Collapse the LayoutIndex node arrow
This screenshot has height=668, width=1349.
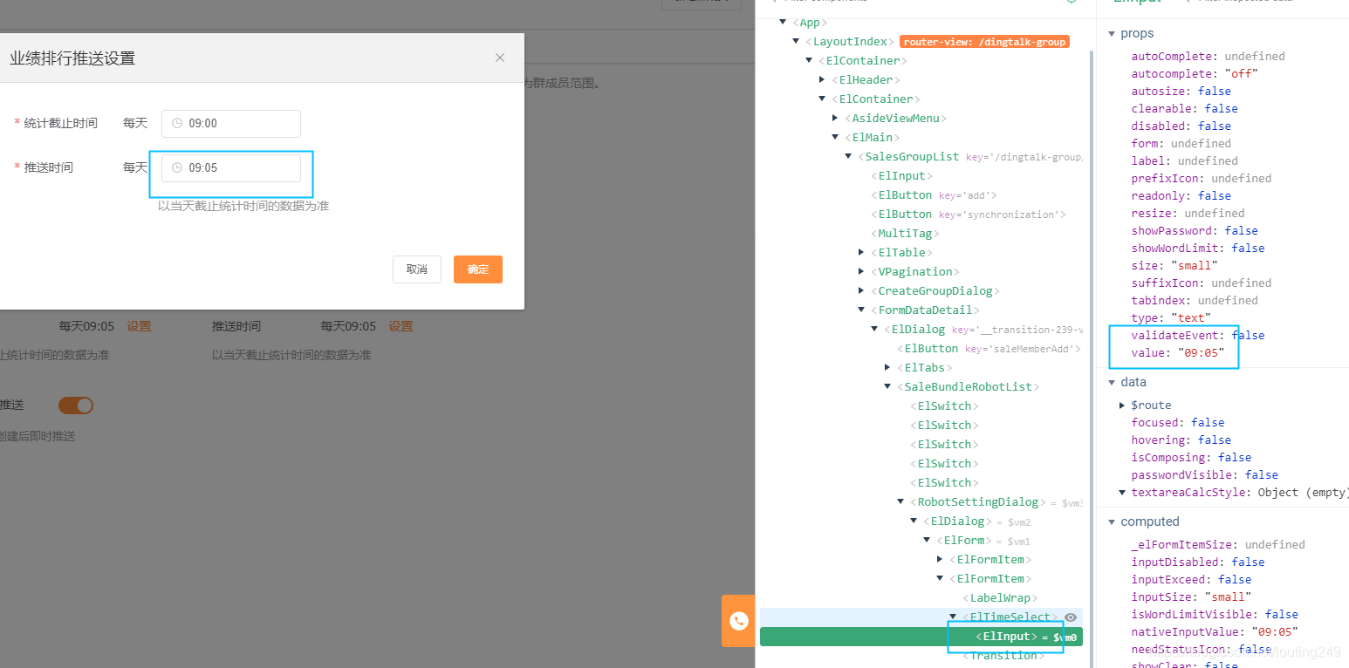796,42
